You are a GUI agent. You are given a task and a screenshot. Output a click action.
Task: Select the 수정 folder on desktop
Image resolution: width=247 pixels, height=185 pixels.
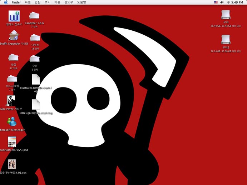click(35, 58)
